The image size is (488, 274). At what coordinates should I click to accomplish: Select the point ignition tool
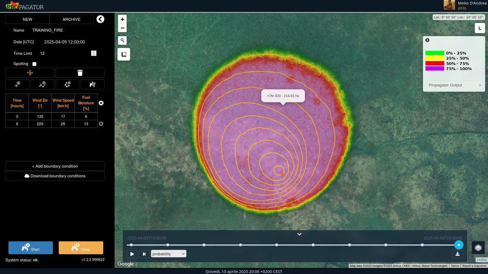[16, 84]
